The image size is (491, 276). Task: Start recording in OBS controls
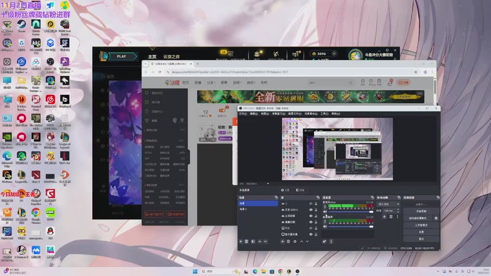click(421, 211)
